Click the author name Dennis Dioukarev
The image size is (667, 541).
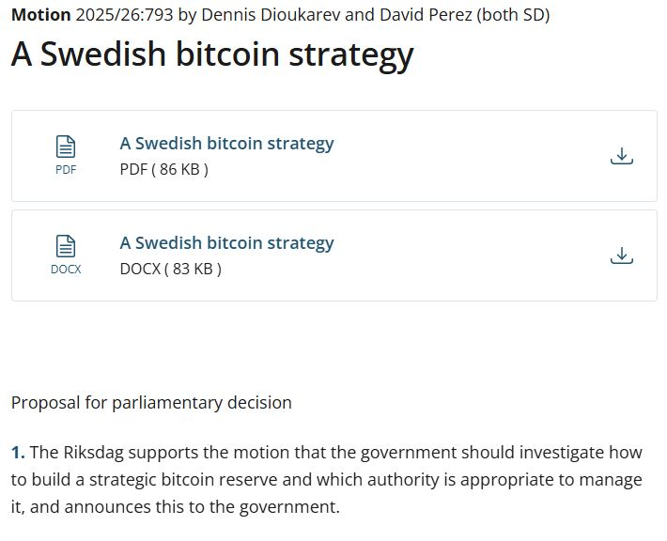[x=271, y=15]
